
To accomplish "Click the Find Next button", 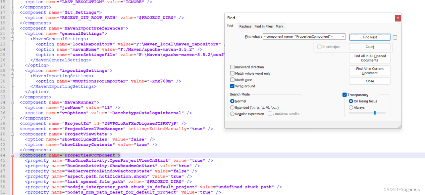I will tap(369, 37).
